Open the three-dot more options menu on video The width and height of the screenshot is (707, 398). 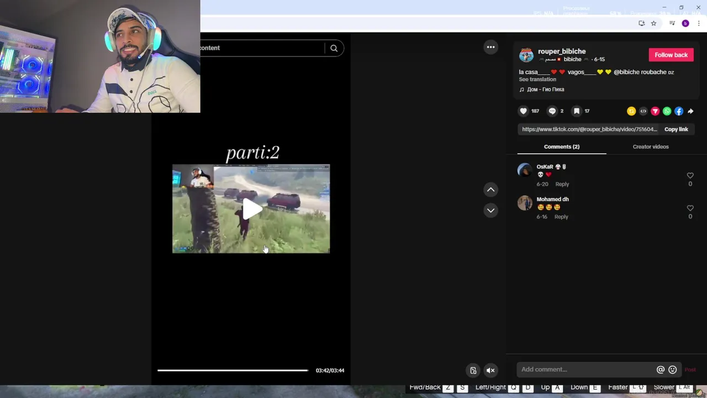click(x=490, y=47)
